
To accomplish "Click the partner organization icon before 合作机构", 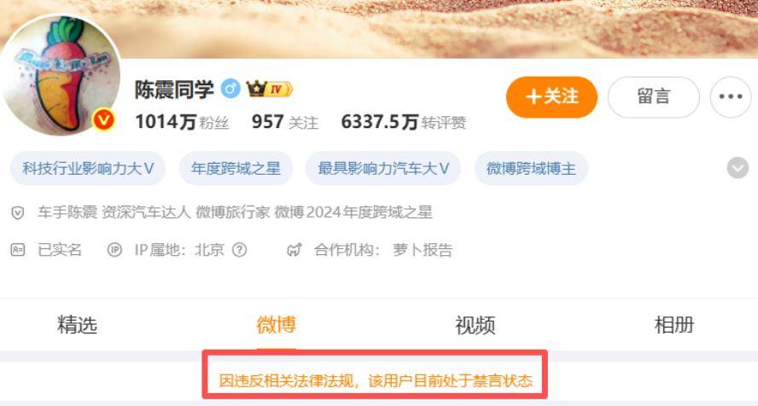I will tap(294, 250).
